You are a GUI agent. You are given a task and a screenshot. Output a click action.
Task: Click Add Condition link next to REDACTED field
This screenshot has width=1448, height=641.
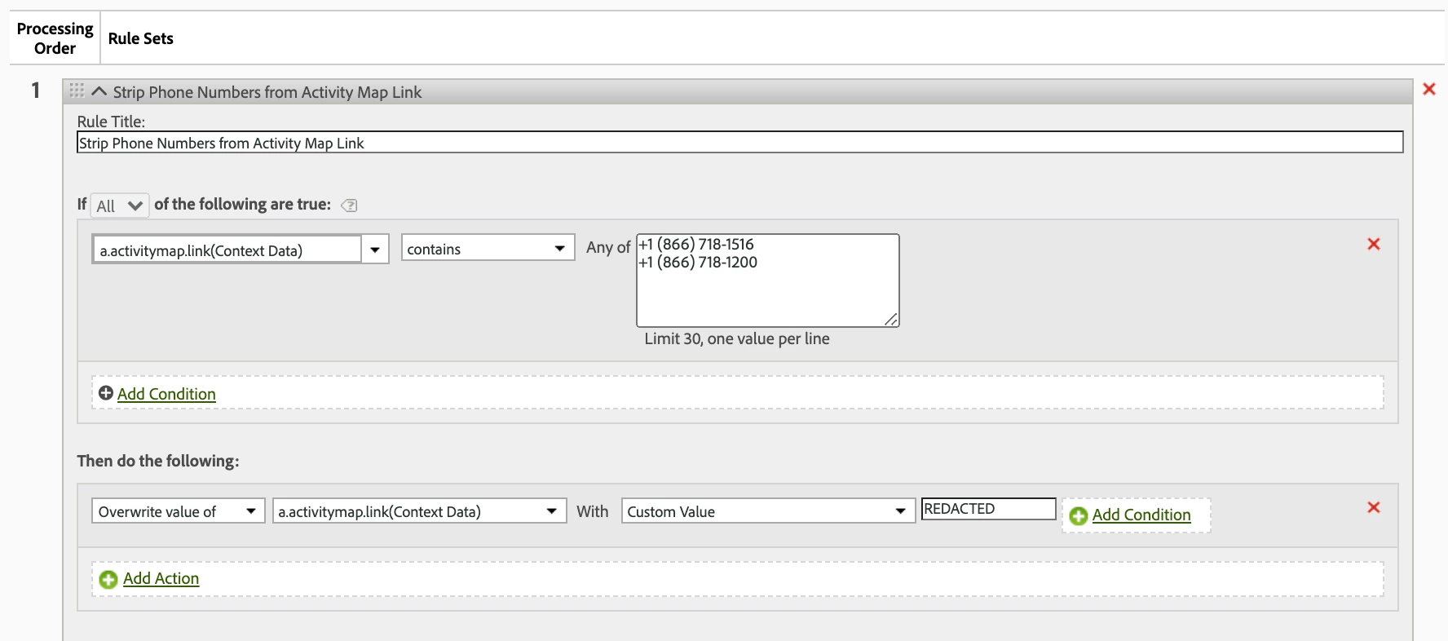click(1141, 515)
